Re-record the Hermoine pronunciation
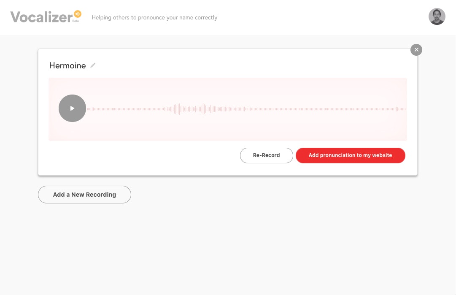The width and height of the screenshot is (456, 295). tap(266, 155)
